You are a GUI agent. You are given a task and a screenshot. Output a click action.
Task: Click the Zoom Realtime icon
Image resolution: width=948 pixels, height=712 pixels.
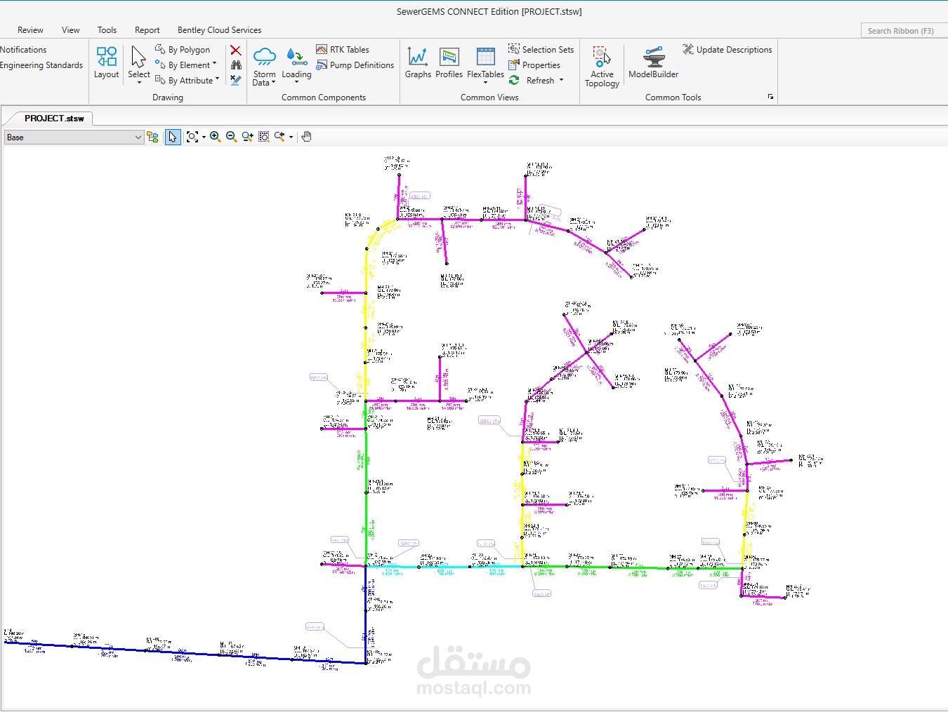click(247, 137)
